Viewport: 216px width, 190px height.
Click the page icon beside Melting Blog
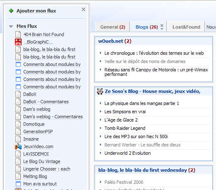point(18,176)
